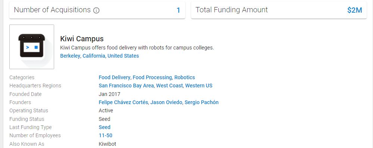Open the Food Delivery category

point(114,77)
